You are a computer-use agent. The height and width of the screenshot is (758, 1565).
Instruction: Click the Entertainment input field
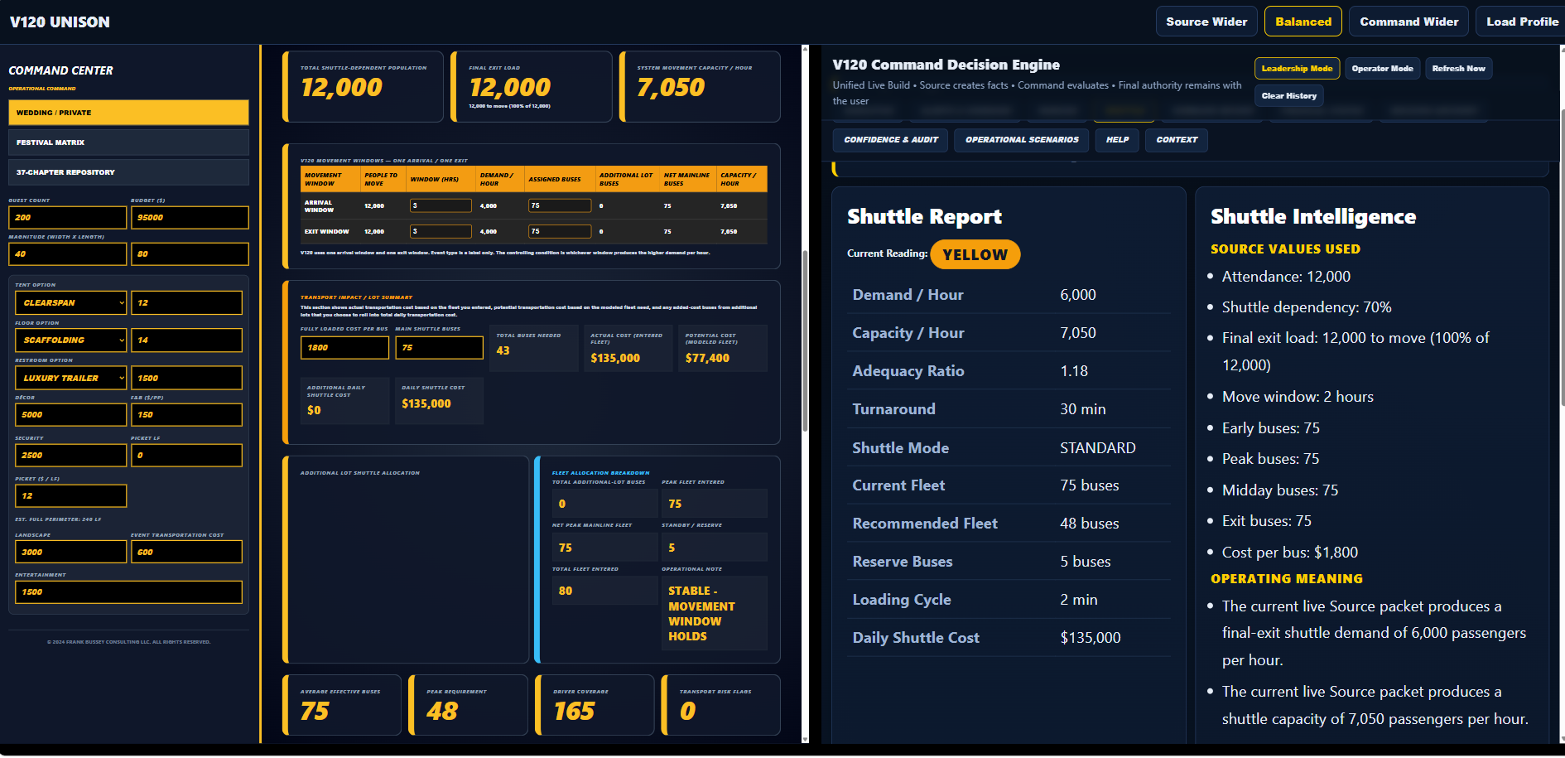click(x=128, y=592)
